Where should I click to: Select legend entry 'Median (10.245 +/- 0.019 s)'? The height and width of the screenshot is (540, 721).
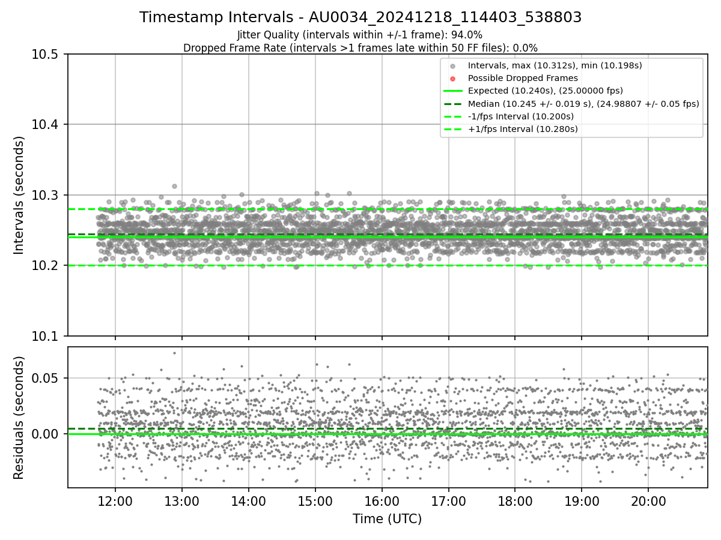click(x=583, y=103)
